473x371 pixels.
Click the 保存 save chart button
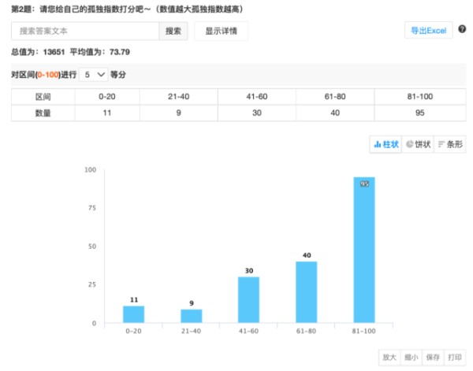[x=433, y=358]
